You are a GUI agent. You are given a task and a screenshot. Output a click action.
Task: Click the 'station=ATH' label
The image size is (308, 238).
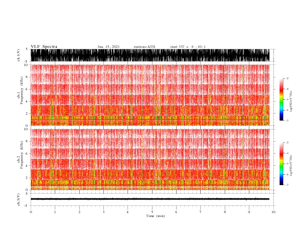(x=144, y=47)
